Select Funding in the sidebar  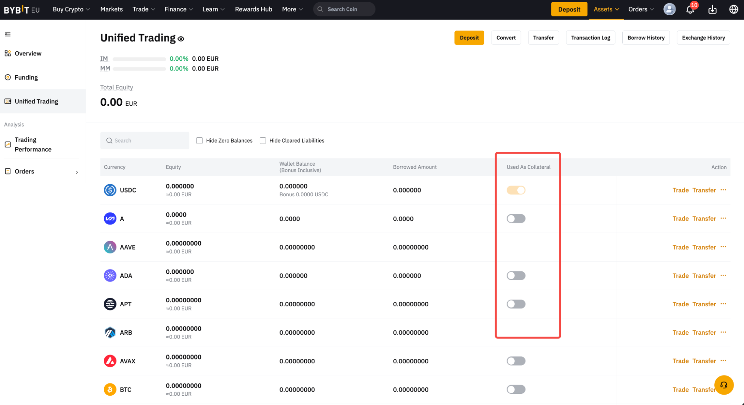[26, 77]
